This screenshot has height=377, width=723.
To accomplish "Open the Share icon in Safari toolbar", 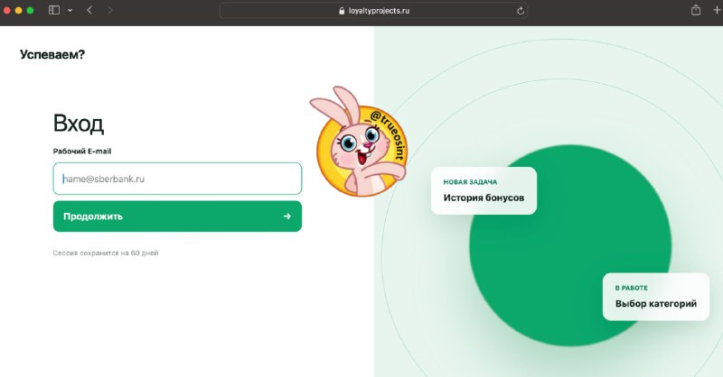I will point(696,10).
